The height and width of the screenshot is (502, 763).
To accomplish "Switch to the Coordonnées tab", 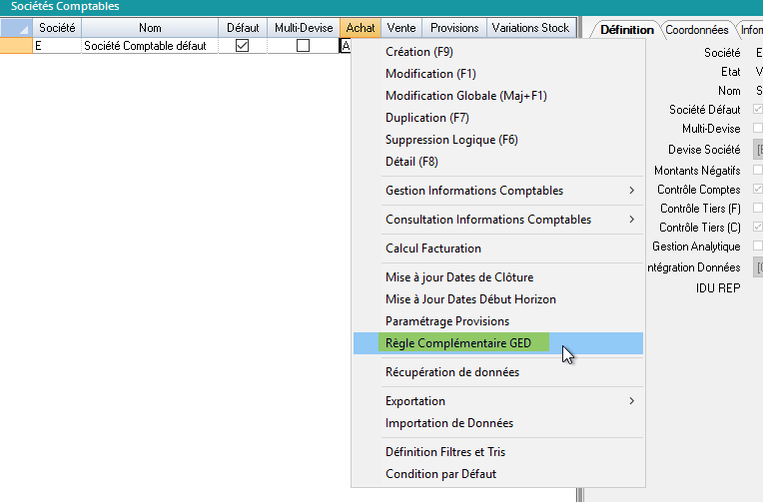I will click(697, 30).
